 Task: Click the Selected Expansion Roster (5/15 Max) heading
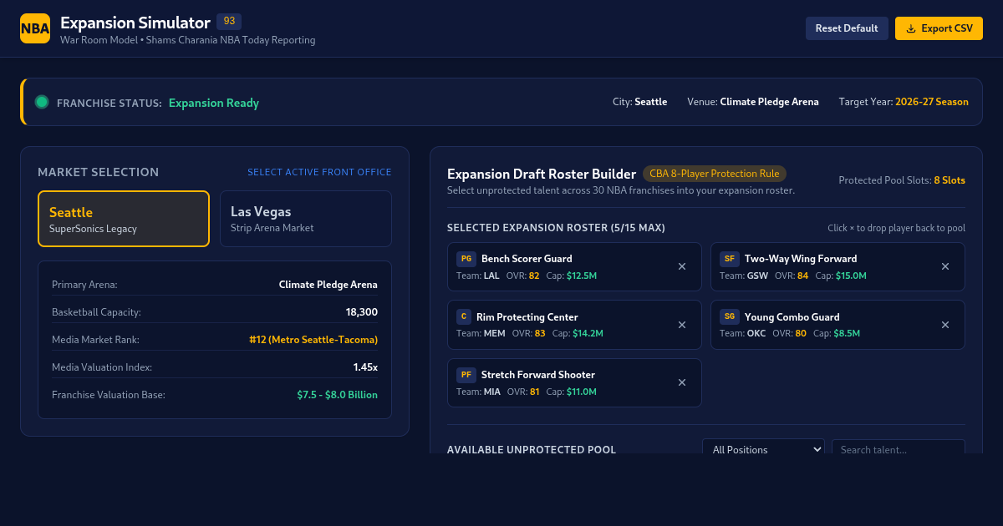tap(556, 228)
